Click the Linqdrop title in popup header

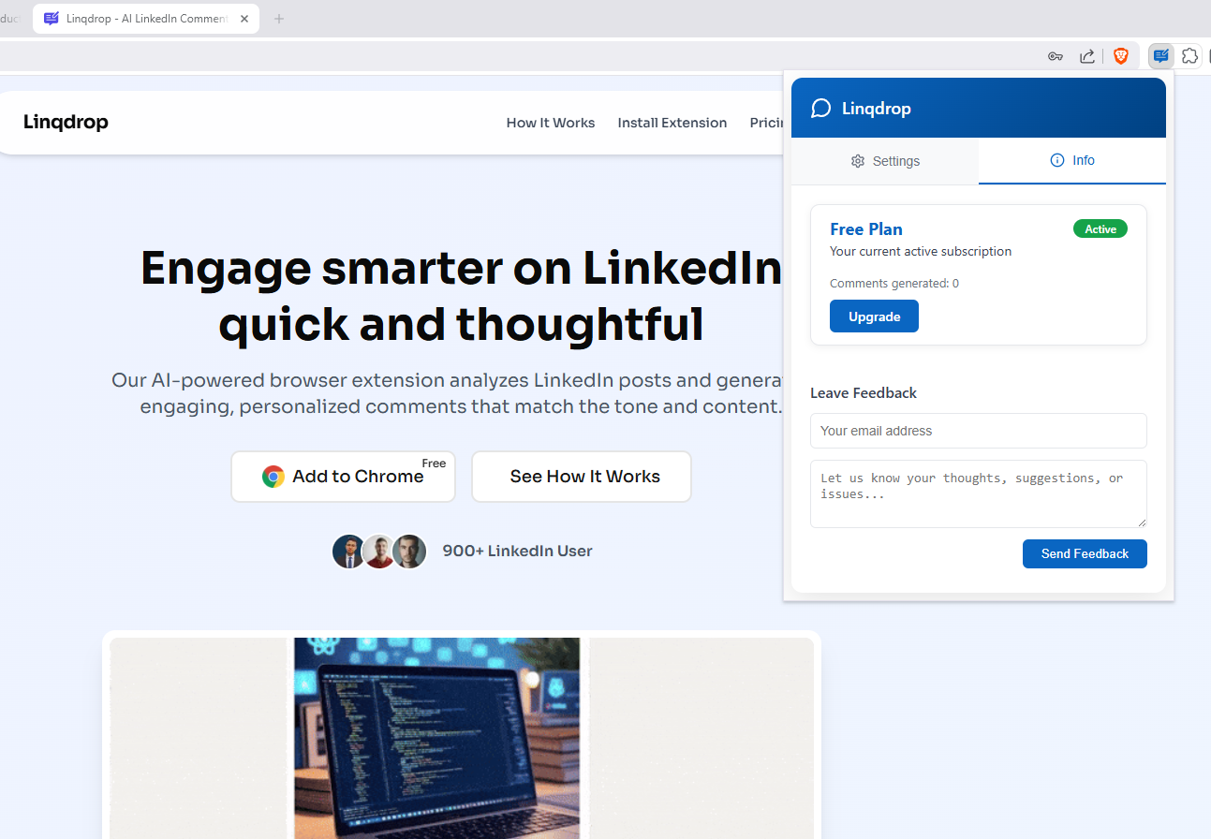(877, 109)
